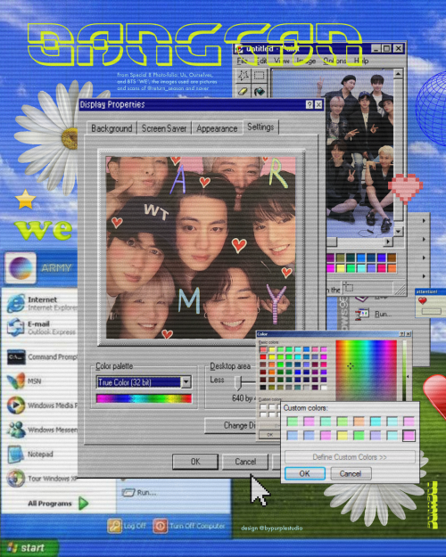This screenshot has height=557, width=446.
Task: Open Internet Explorer from start menu
Action: (16, 303)
